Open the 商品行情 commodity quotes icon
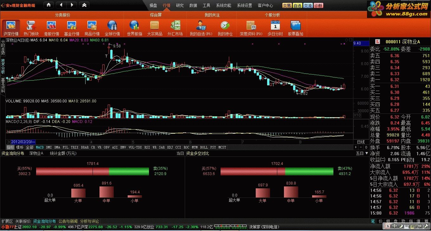Image resolution: width=431 pixels, height=231 pixels. [x=92, y=28]
